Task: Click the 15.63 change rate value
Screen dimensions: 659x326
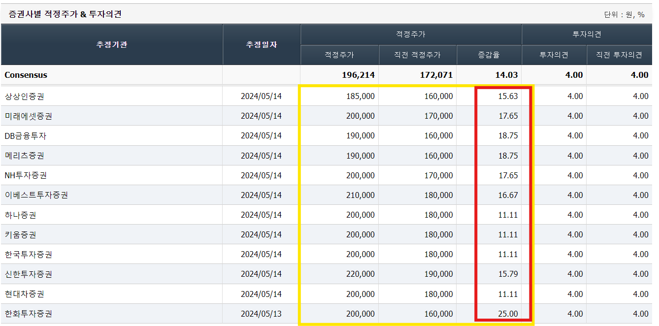Action: [x=508, y=97]
